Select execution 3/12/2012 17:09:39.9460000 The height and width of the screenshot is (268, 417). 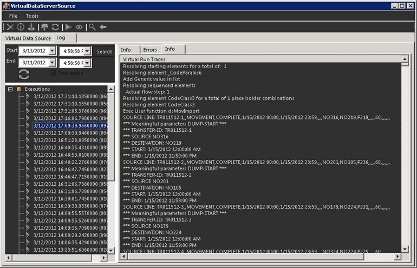(70, 133)
